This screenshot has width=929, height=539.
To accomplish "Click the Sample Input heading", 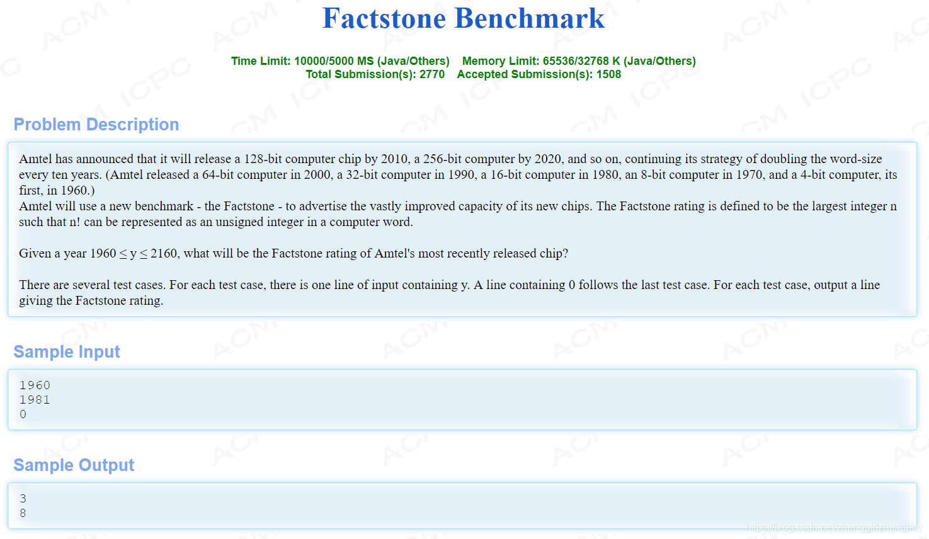I will 67,352.
